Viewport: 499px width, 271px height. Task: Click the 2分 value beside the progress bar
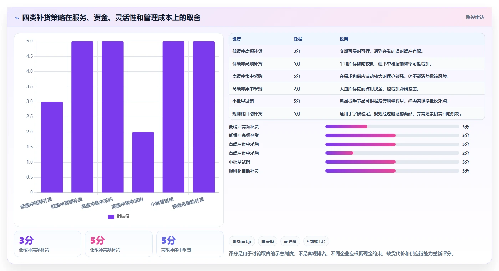[465, 153]
